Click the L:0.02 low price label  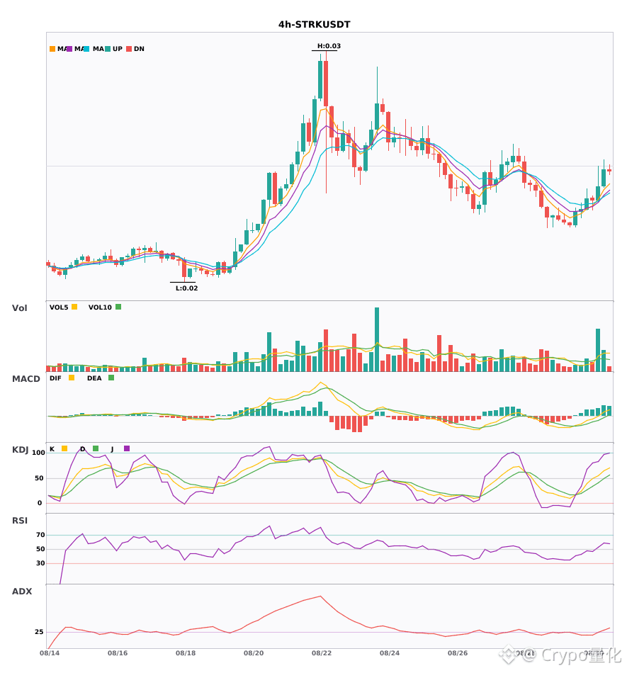(x=187, y=288)
